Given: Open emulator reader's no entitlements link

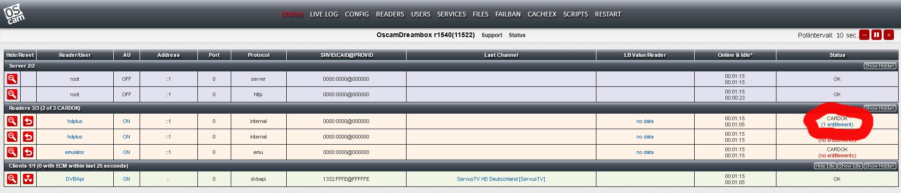Looking at the screenshot, I should click(x=837, y=155).
